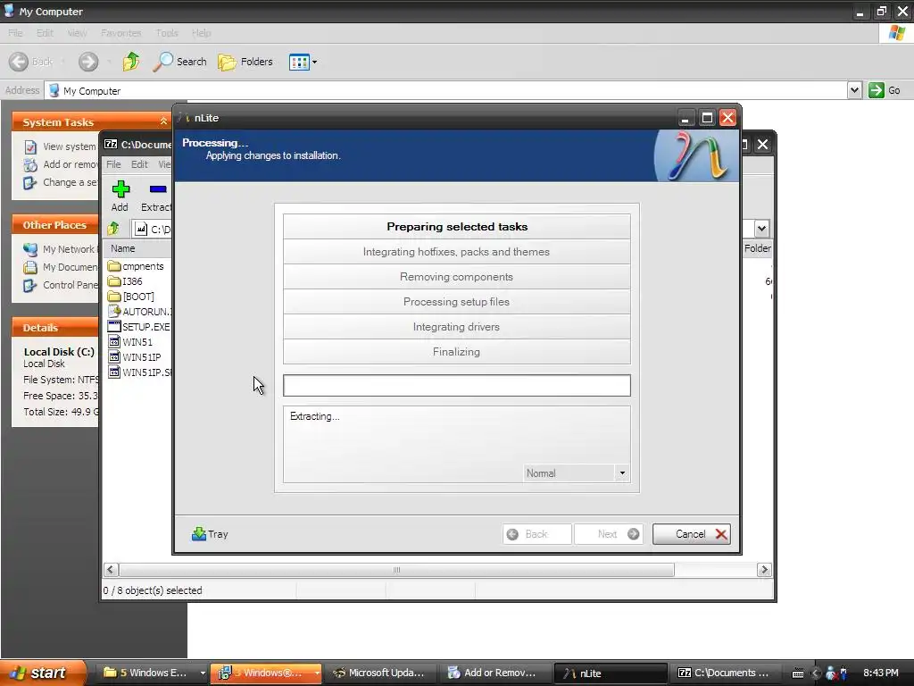Click the Explorer Up folder icon
The height and width of the screenshot is (686, 914).
click(131, 62)
